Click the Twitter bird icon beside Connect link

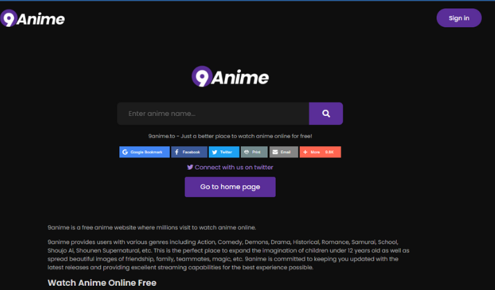point(190,167)
